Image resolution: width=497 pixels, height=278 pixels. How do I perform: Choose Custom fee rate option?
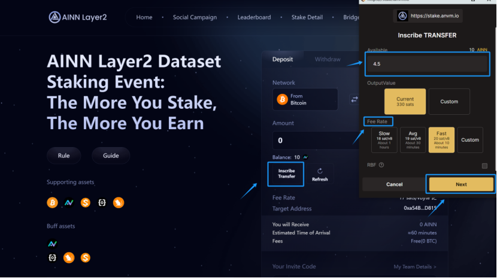[x=470, y=140]
